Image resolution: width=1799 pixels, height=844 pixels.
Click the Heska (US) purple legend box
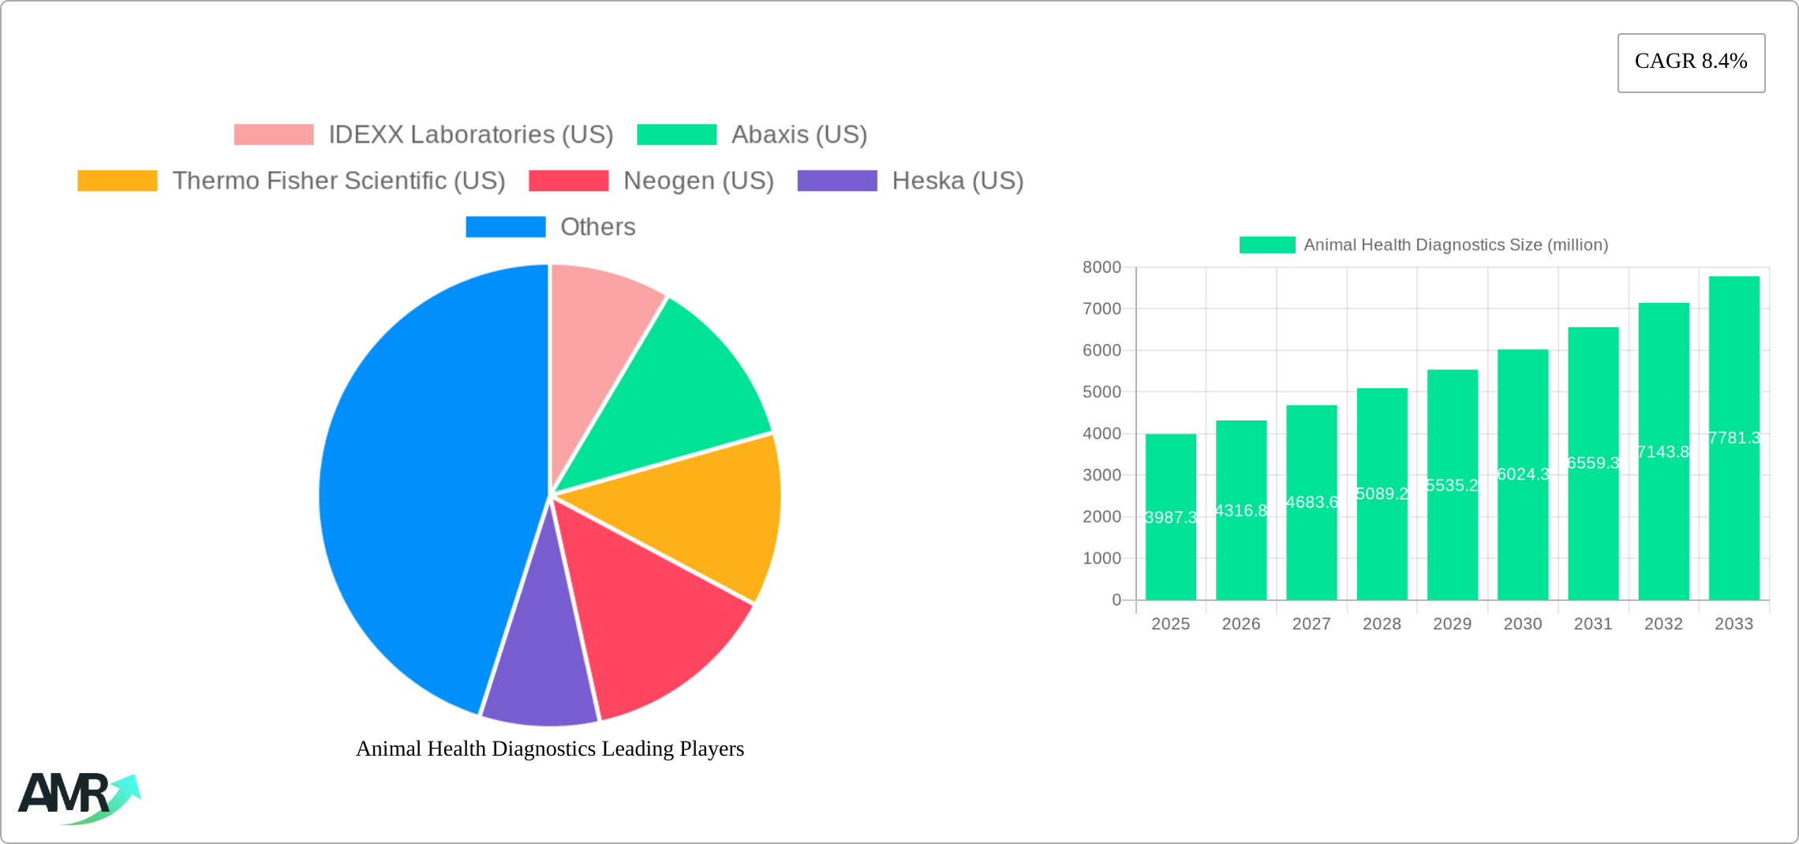tap(837, 181)
